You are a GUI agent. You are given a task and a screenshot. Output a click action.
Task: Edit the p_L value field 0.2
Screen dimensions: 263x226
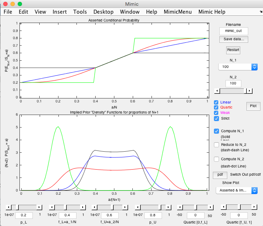click(x=24, y=215)
